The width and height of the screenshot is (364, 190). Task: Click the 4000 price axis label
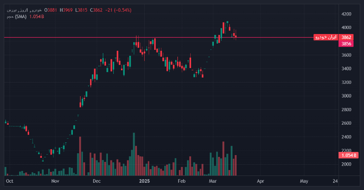pos(346,28)
